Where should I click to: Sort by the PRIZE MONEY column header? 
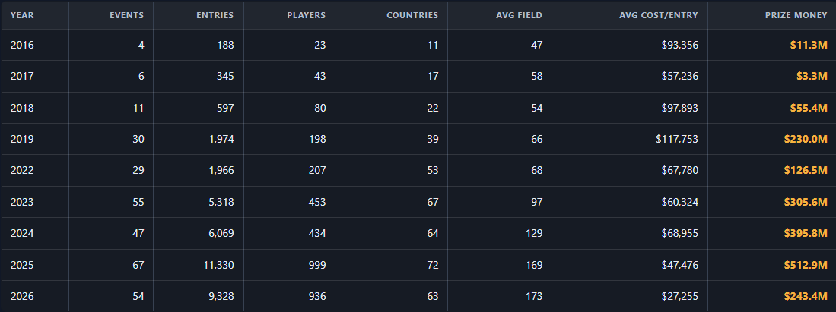pyautogui.click(x=796, y=15)
